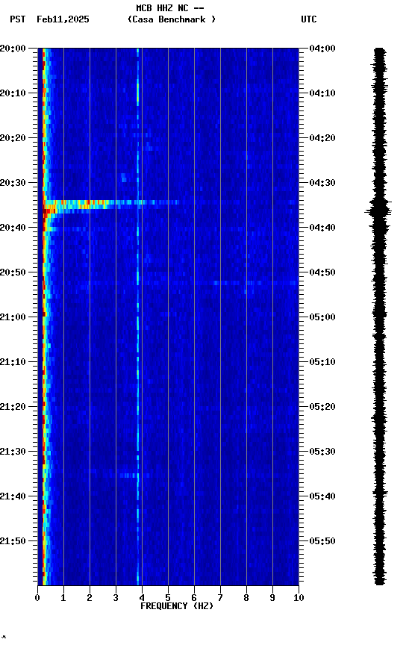Click the "05:40" UTC time label
This screenshot has height=645, width=412.
322,497
